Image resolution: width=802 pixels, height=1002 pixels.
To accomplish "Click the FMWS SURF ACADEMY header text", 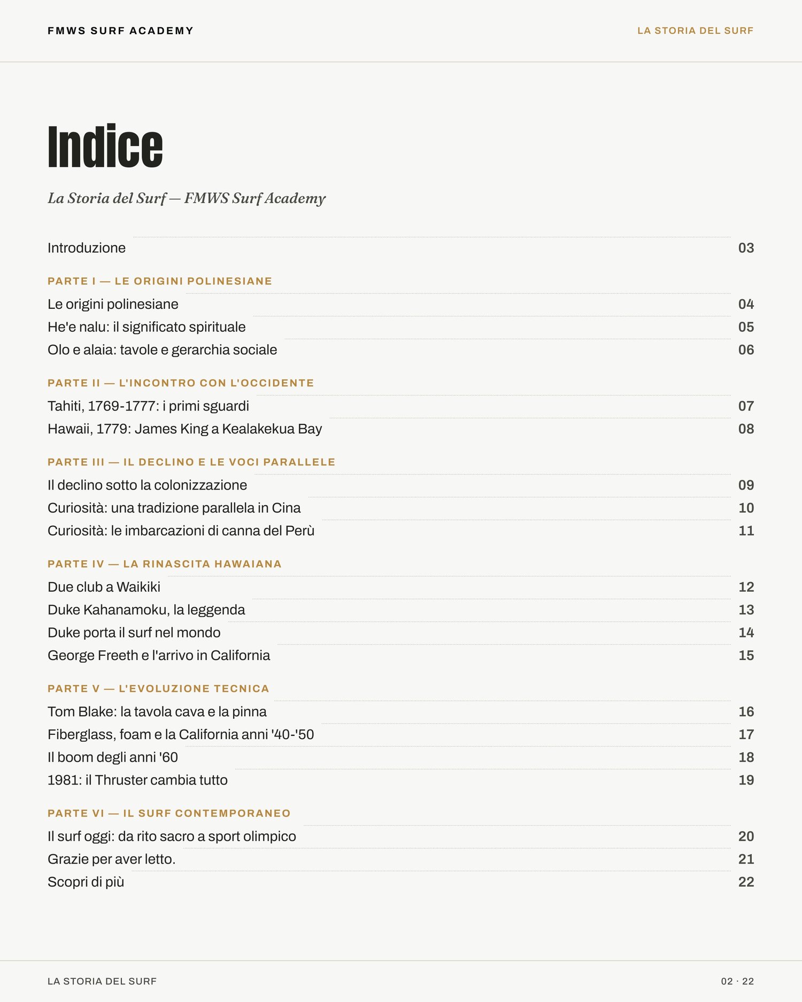I will tap(120, 31).
